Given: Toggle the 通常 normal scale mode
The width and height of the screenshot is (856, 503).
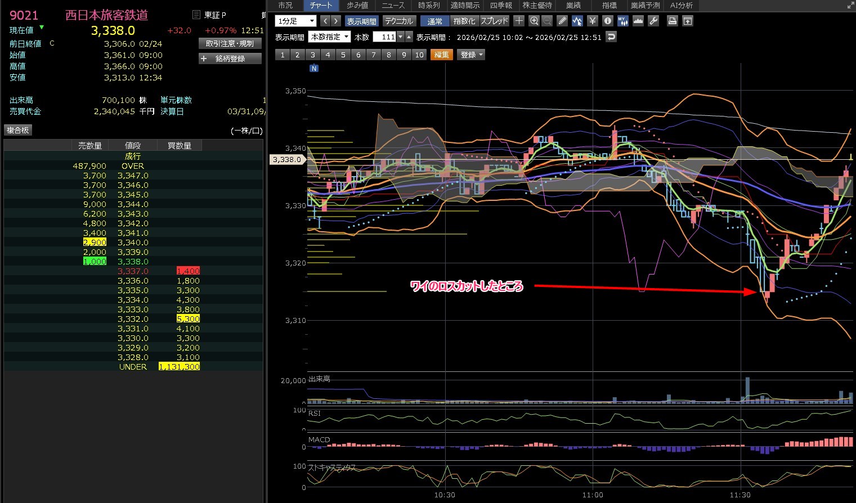Looking at the screenshot, I should pyautogui.click(x=434, y=21).
